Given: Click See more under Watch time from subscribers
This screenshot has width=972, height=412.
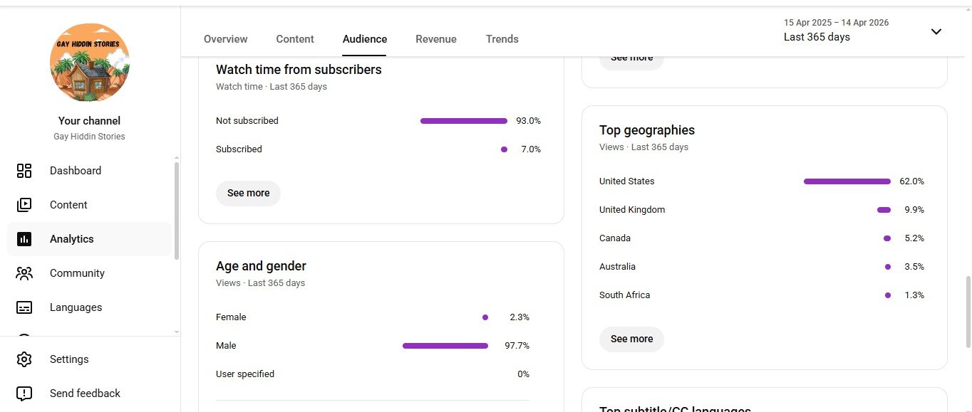Looking at the screenshot, I should tap(248, 193).
